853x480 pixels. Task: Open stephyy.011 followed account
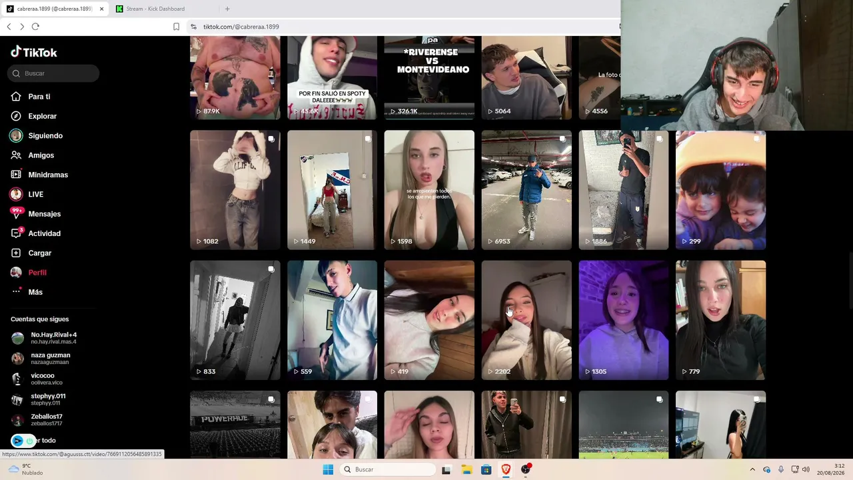[39, 399]
